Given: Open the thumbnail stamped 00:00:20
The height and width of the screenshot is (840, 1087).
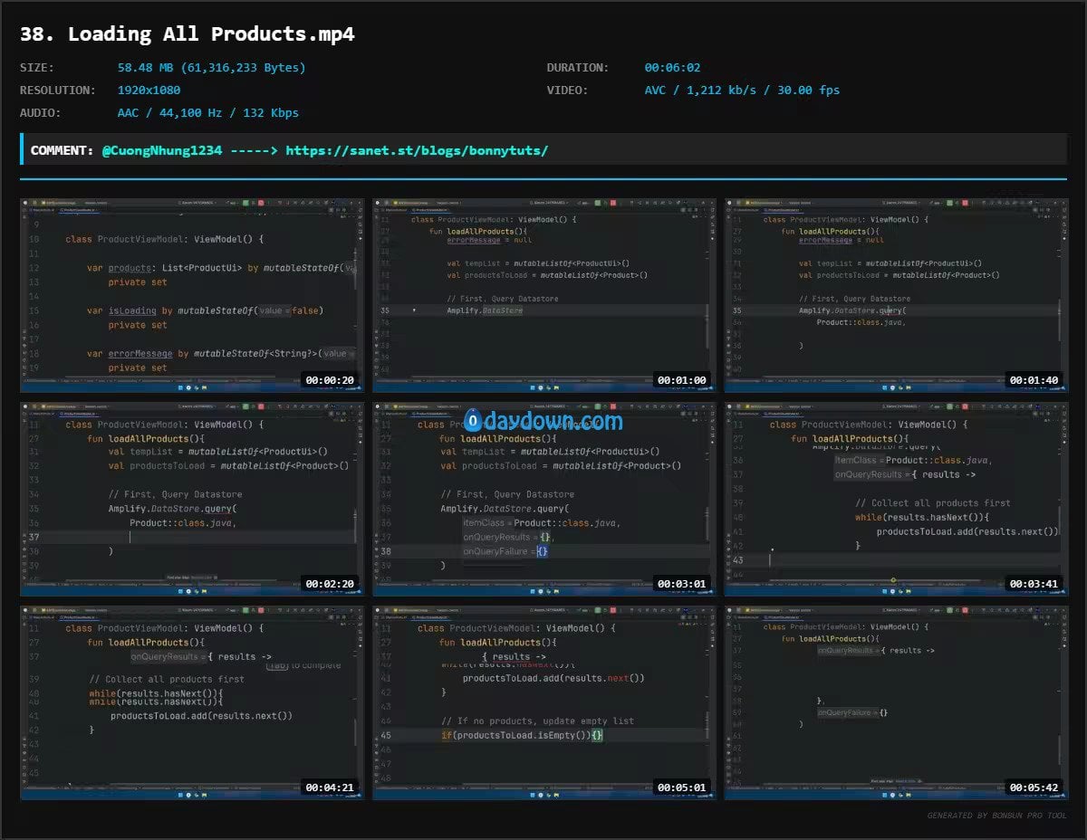Looking at the screenshot, I should pyautogui.click(x=192, y=295).
